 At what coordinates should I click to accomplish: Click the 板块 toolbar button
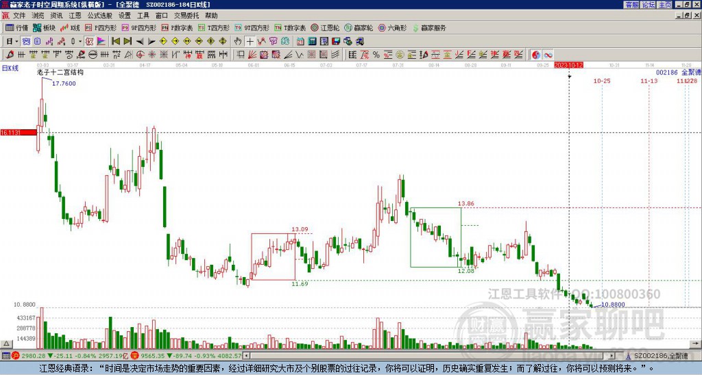[x=44, y=27]
